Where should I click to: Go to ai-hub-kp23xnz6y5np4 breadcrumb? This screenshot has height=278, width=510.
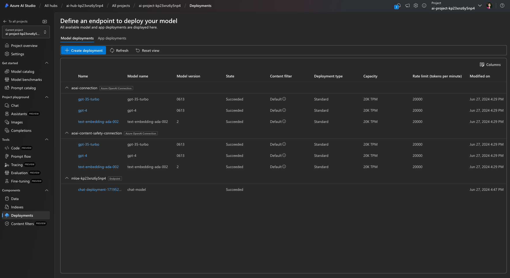85,5
